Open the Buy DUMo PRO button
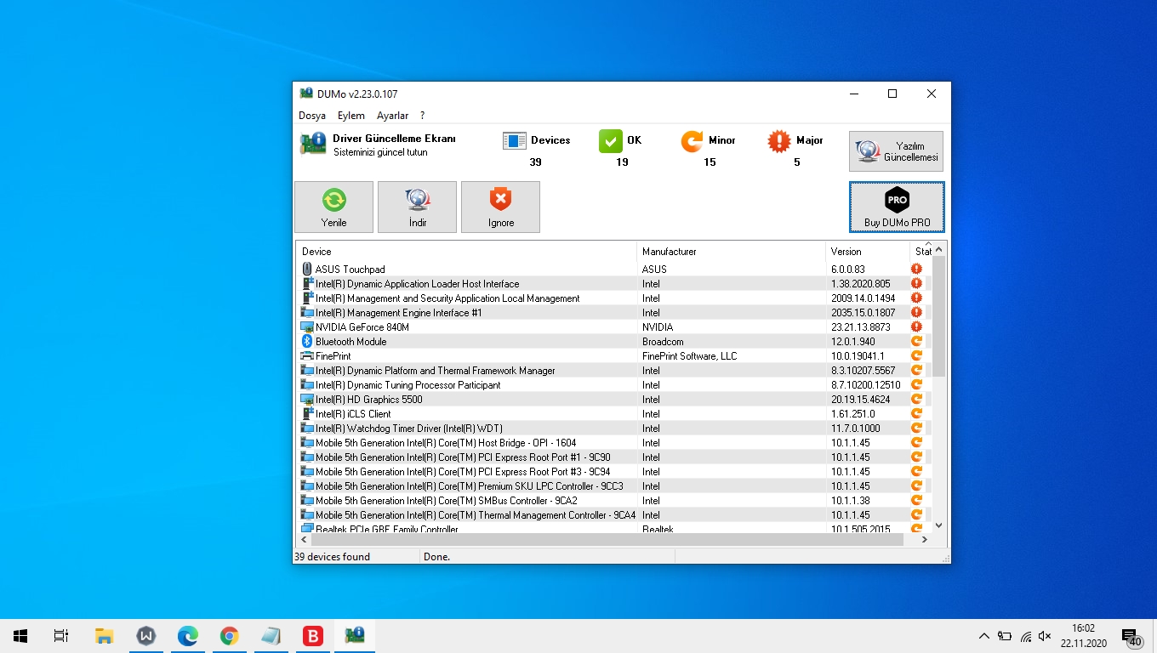The image size is (1157, 653). [897, 207]
